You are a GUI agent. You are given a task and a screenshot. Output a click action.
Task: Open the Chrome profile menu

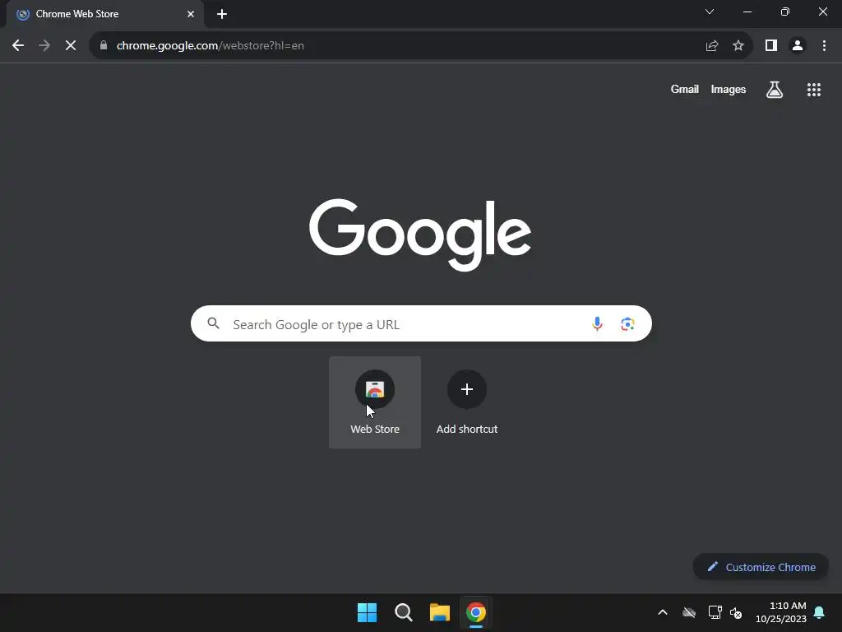click(798, 46)
